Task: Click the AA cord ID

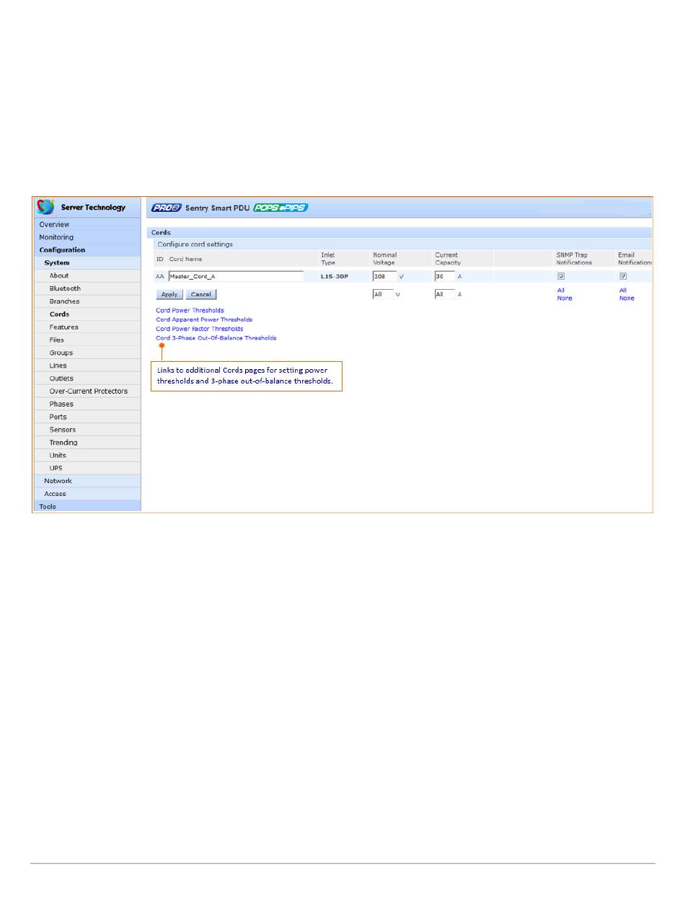Action: (x=160, y=277)
